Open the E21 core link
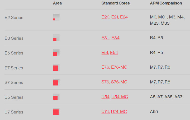The image size is (190, 120). coord(115,17)
